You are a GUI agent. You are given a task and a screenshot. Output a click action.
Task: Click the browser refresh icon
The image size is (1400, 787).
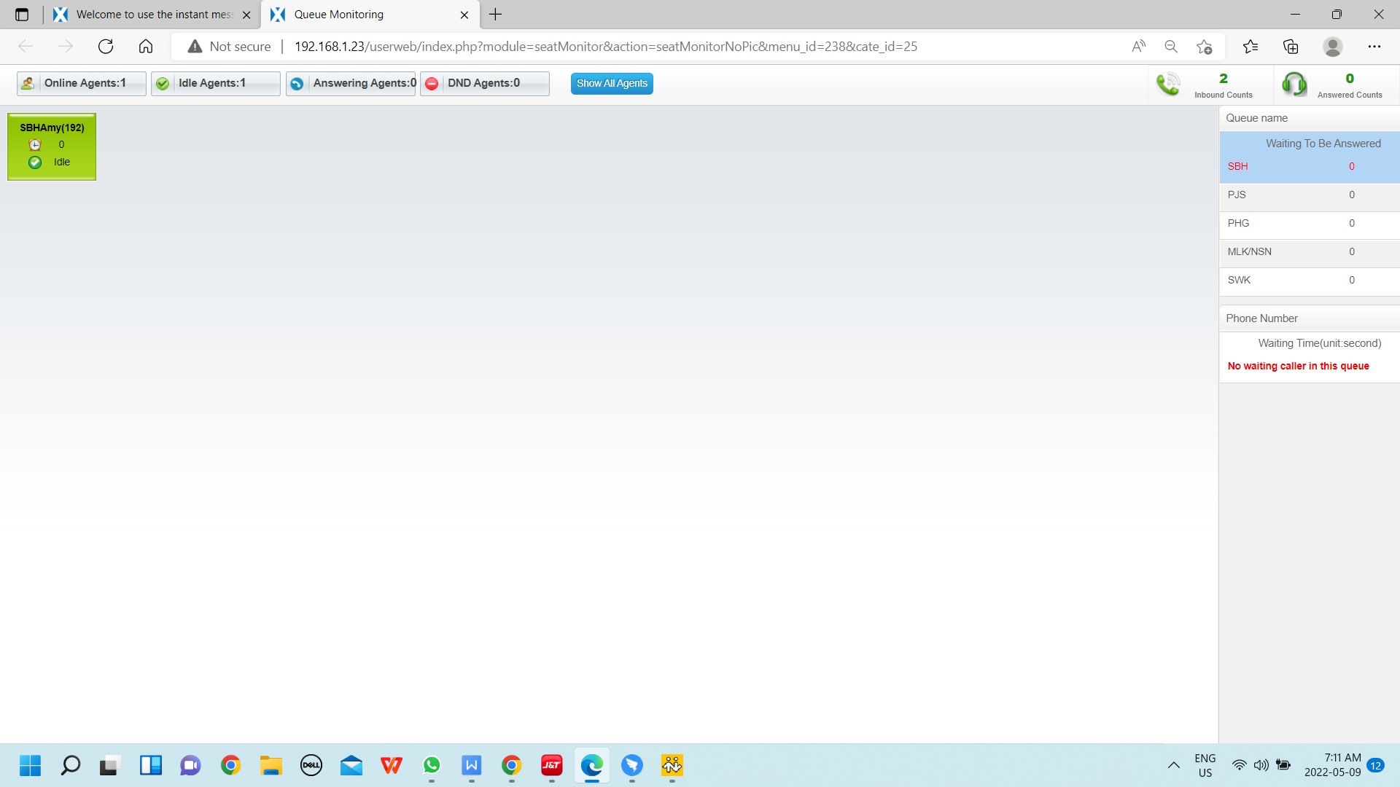coord(106,47)
